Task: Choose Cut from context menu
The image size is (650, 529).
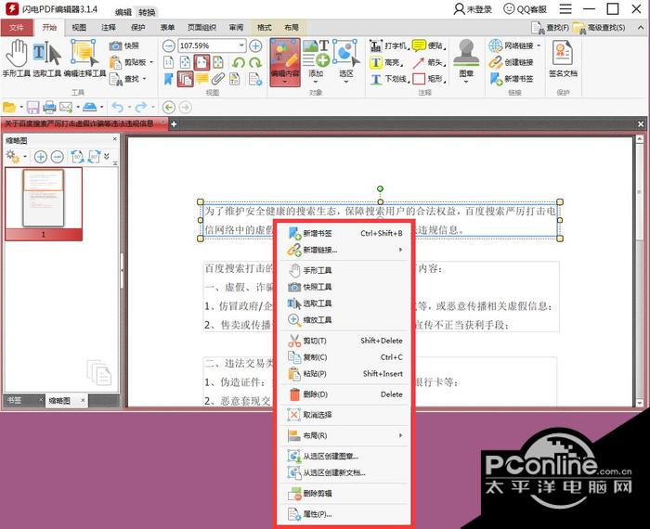Action: click(x=344, y=341)
